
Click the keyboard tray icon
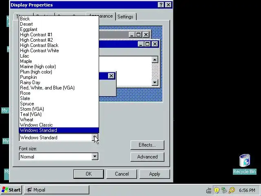(209, 190)
